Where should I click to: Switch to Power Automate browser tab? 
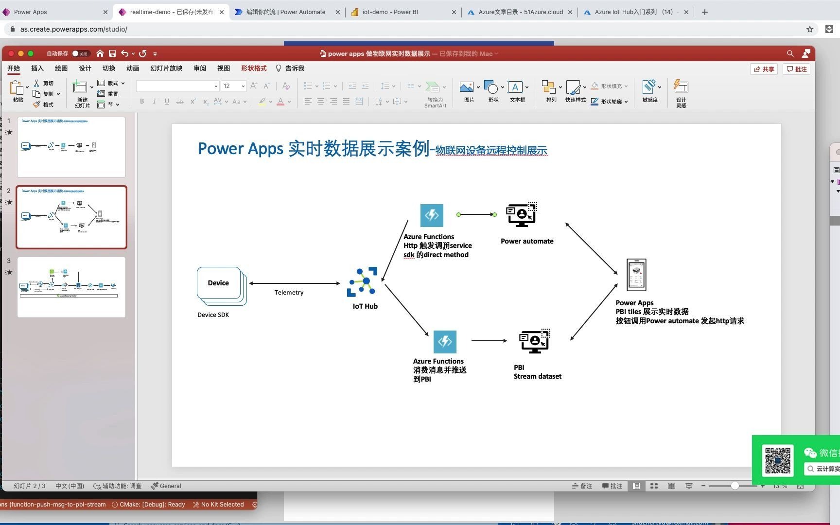[286, 12]
